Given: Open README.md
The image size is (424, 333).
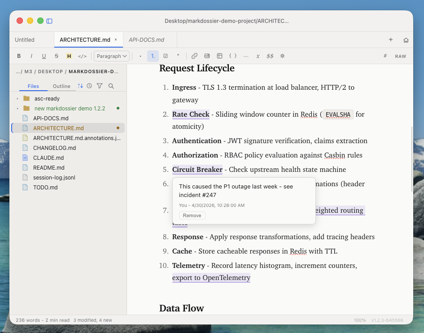Looking at the screenshot, I should tap(68, 168).
